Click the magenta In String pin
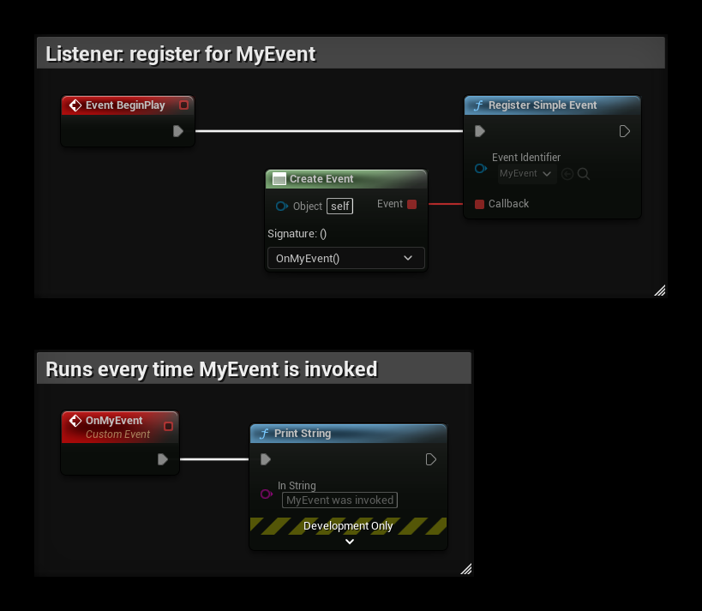This screenshot has height=611, width=702. [x=267, y=494]
